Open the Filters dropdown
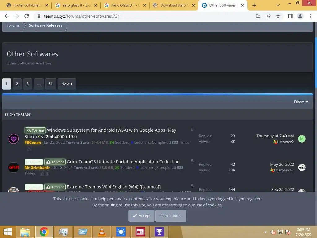This screenshot has height=238, width=317. click(301, 102)
